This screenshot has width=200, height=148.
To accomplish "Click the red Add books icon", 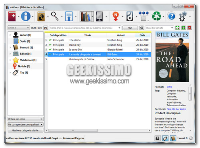I will click(x=12, y=16).
